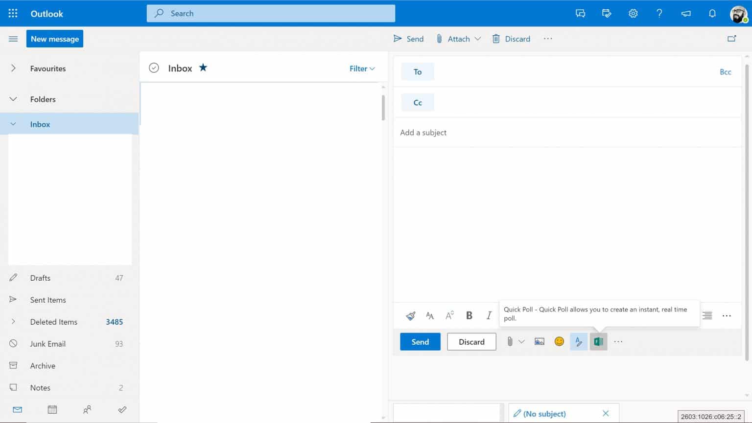Collapse the Inbox folder chevron
The image size is (752, 423).
coord(13,124)
